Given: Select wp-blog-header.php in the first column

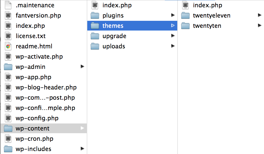Looking at the screenshot, I should [x=46, y=88].
